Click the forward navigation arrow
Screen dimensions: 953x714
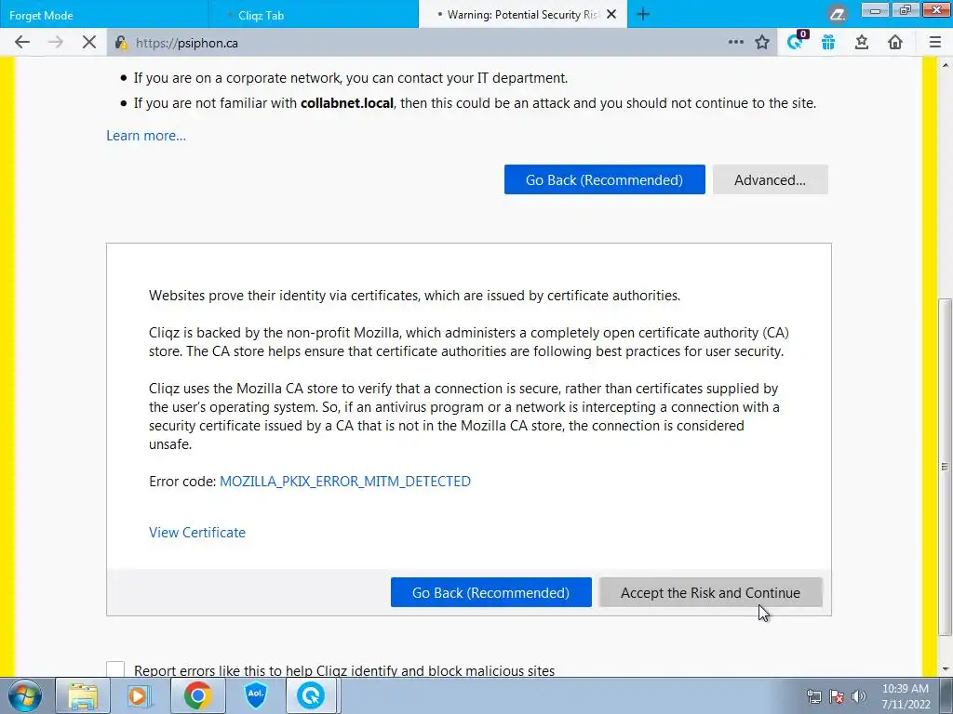55,42
